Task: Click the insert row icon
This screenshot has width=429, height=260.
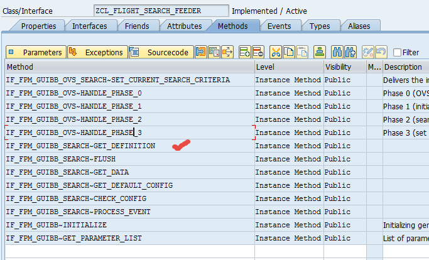Action: point(244,52)
